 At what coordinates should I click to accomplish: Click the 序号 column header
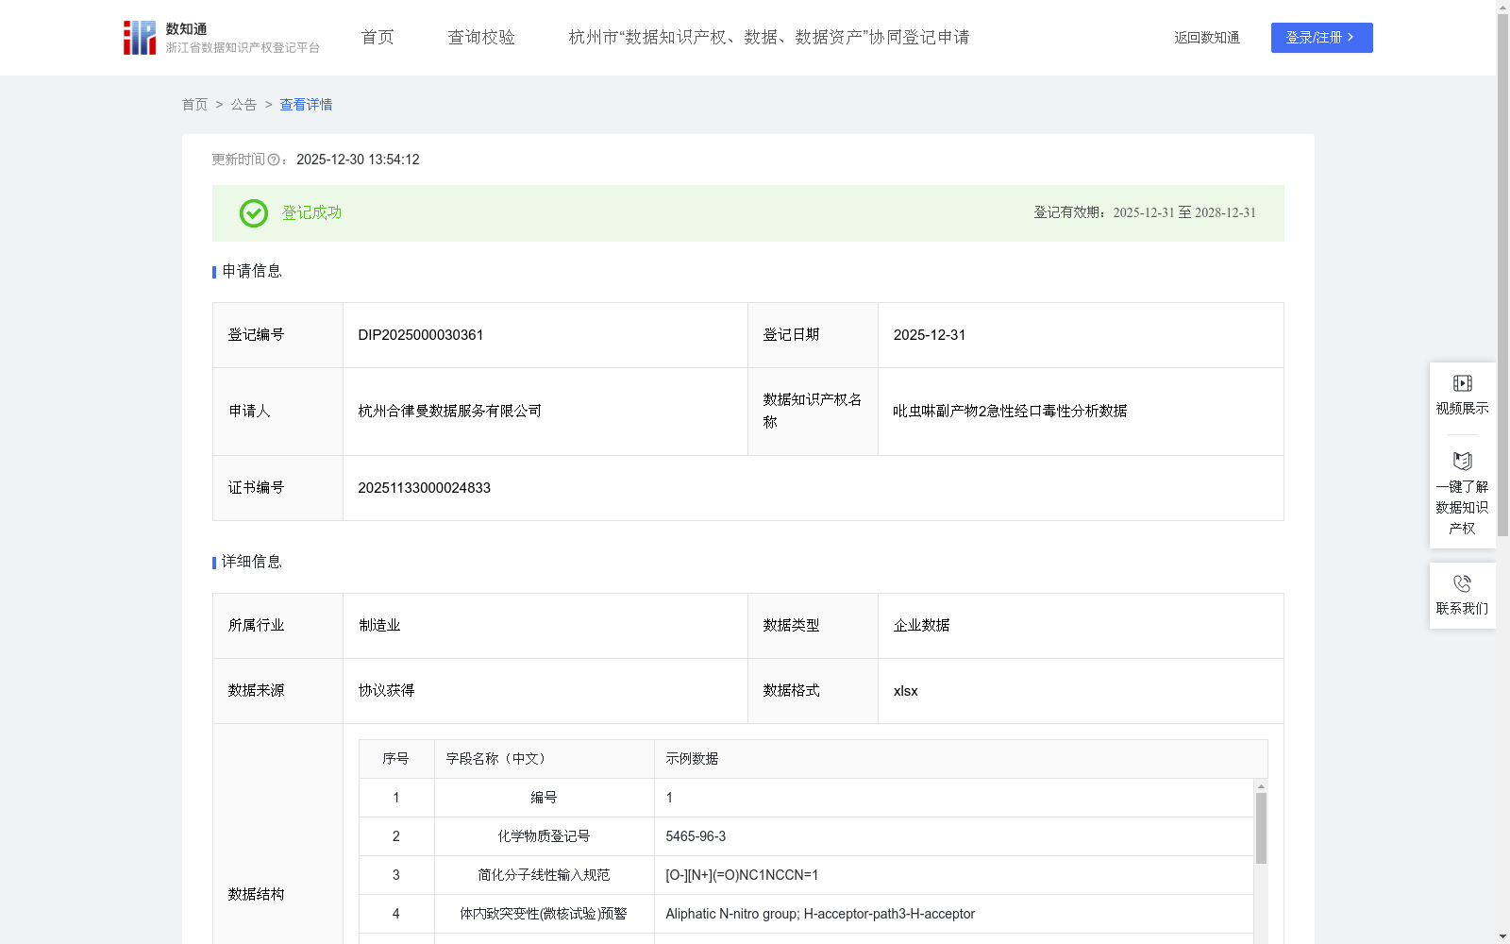(x=395, y=759)
